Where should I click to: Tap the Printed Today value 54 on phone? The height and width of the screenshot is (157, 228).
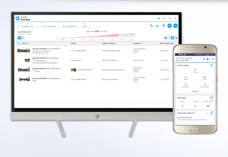(x=208, y=106)
